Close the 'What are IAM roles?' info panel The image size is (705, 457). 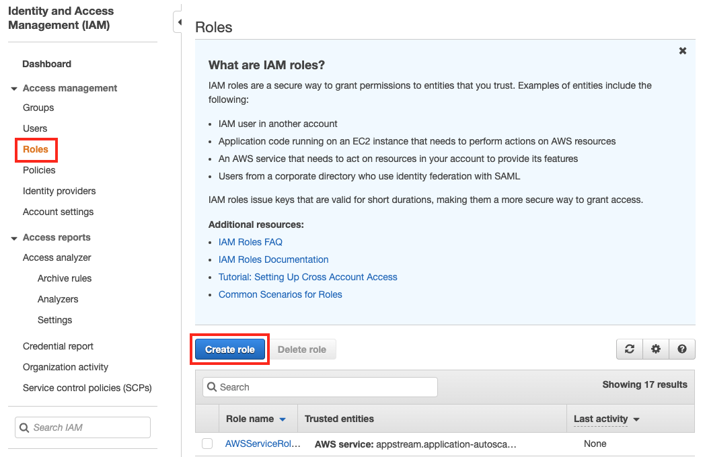683,51
